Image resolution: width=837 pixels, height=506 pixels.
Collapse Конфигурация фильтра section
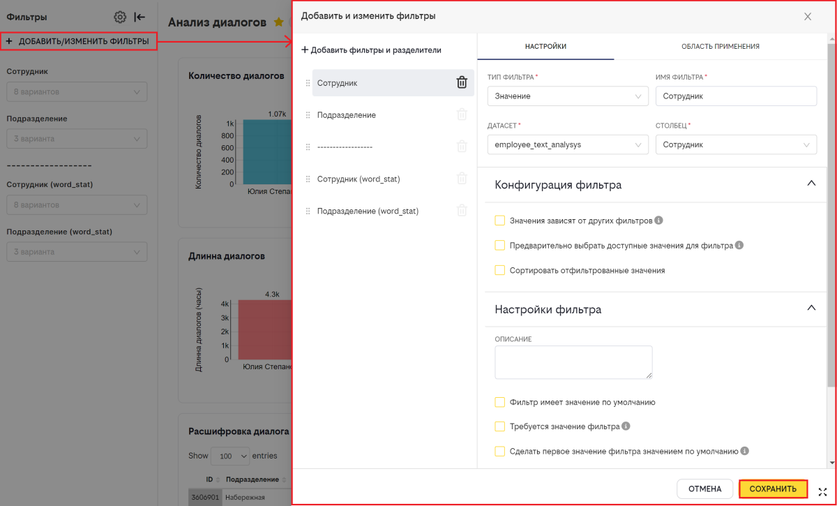[810, 184]
